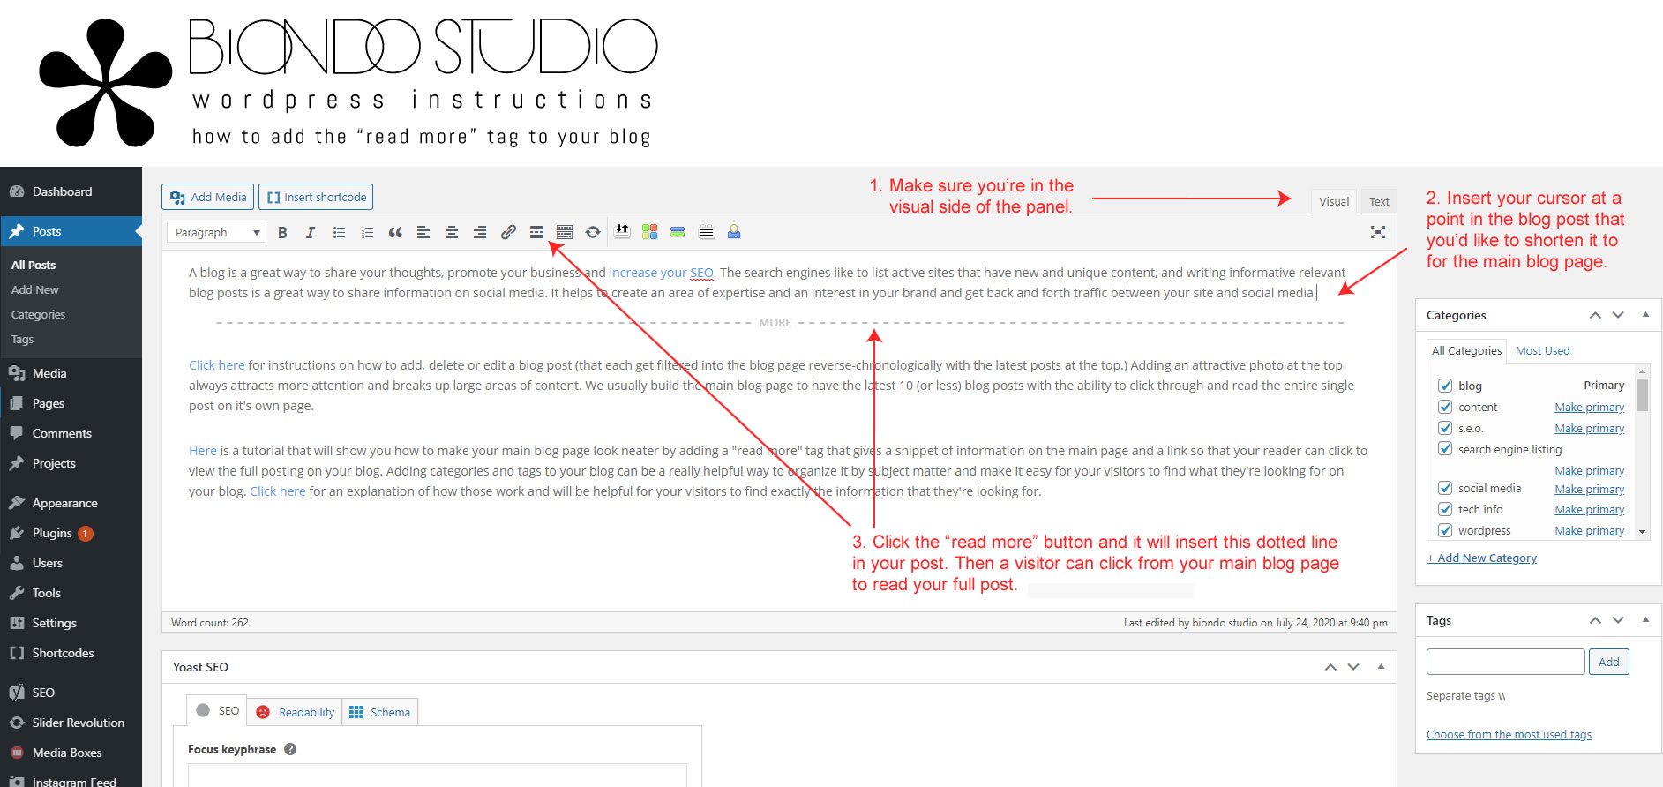Viewport: 1663px width, 787px height.
Task: Open the Paragraph format dropdown
Action: pos(217,232)
